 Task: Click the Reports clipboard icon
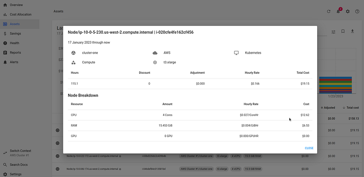pyautogui.click(x=5, y=52)
